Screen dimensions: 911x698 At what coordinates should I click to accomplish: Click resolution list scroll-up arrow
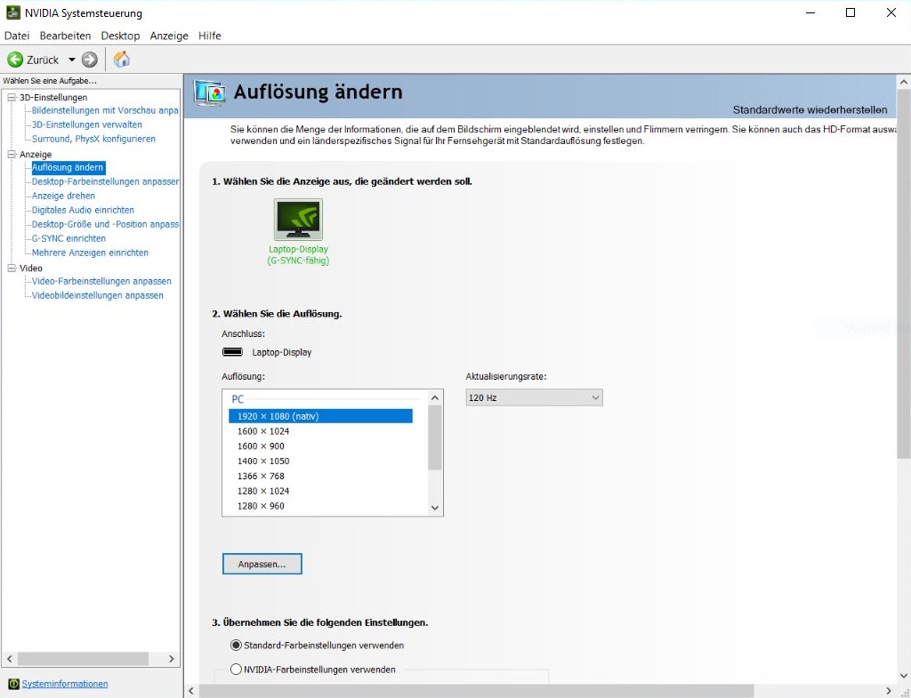coord(434,397)
